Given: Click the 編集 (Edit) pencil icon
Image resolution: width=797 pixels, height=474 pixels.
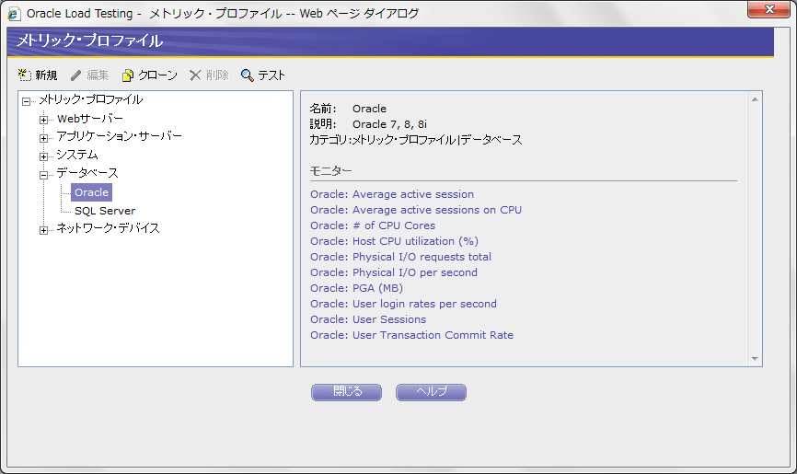Looking at the screenshot, I should (75, 75).
